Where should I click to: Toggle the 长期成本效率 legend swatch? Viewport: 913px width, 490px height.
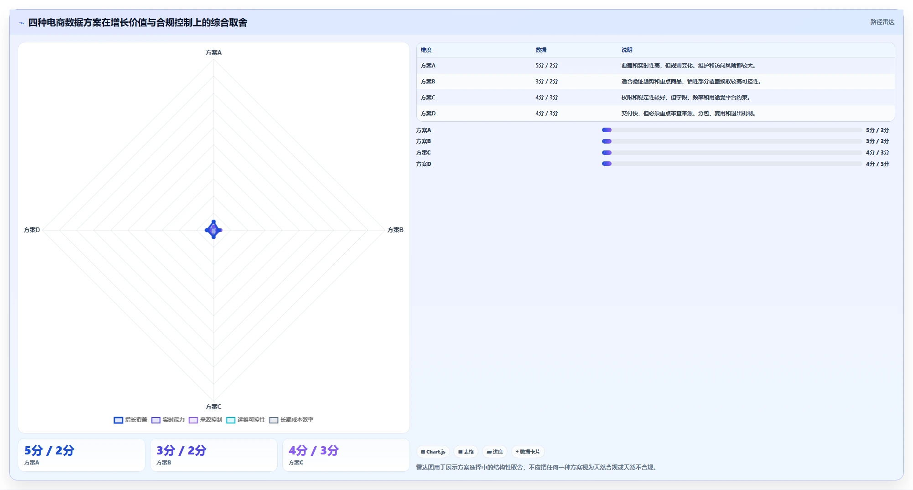coord(274,420)
